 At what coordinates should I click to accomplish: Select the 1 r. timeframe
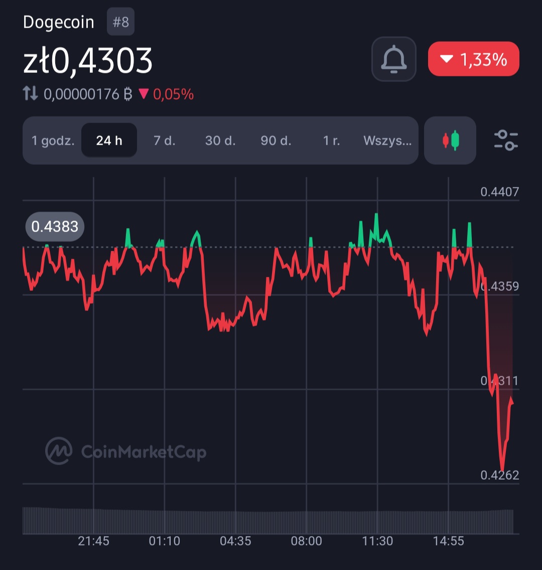point(331,141)
